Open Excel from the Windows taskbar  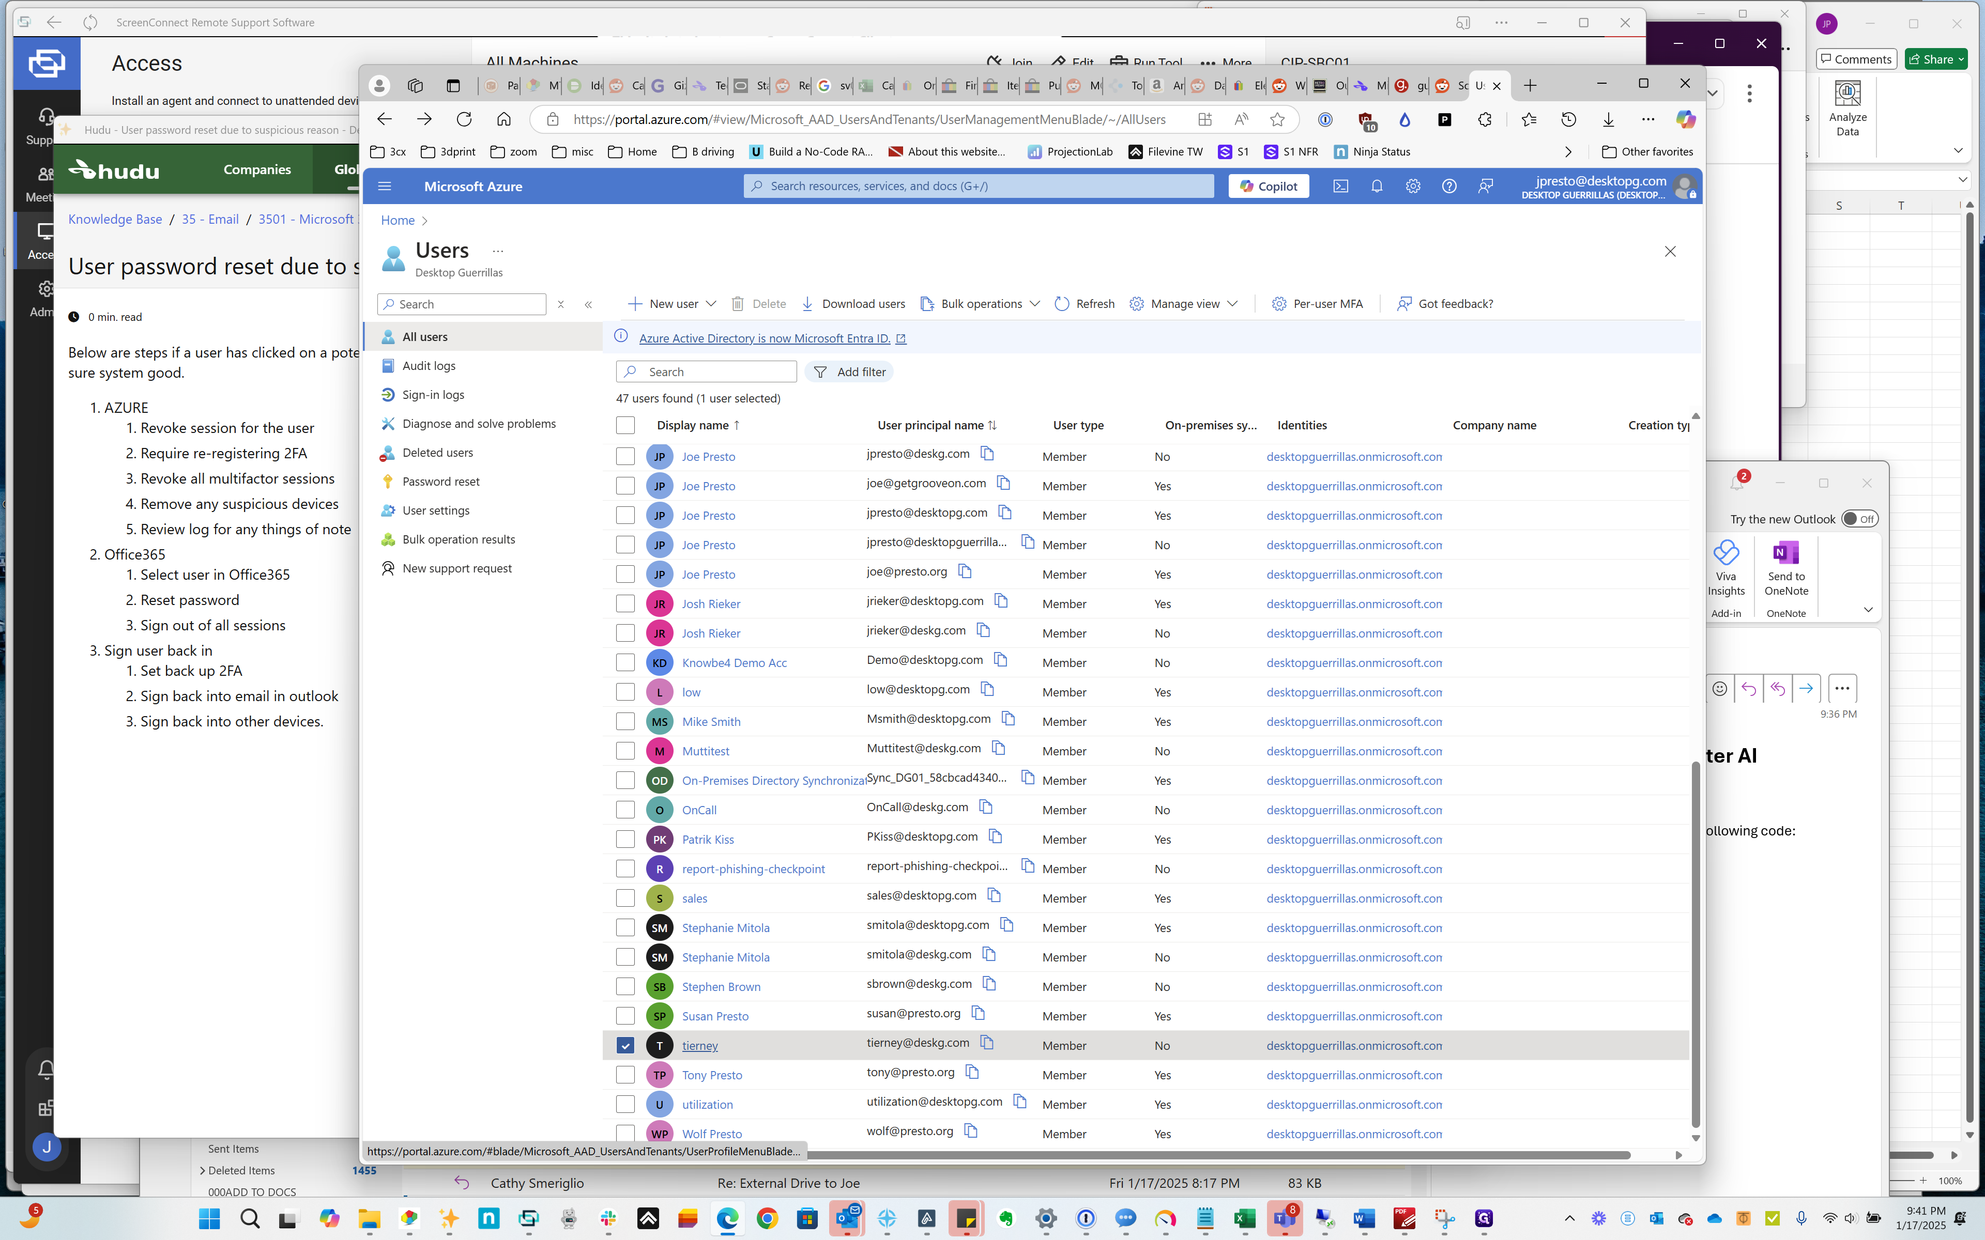click(1244, 1219)
